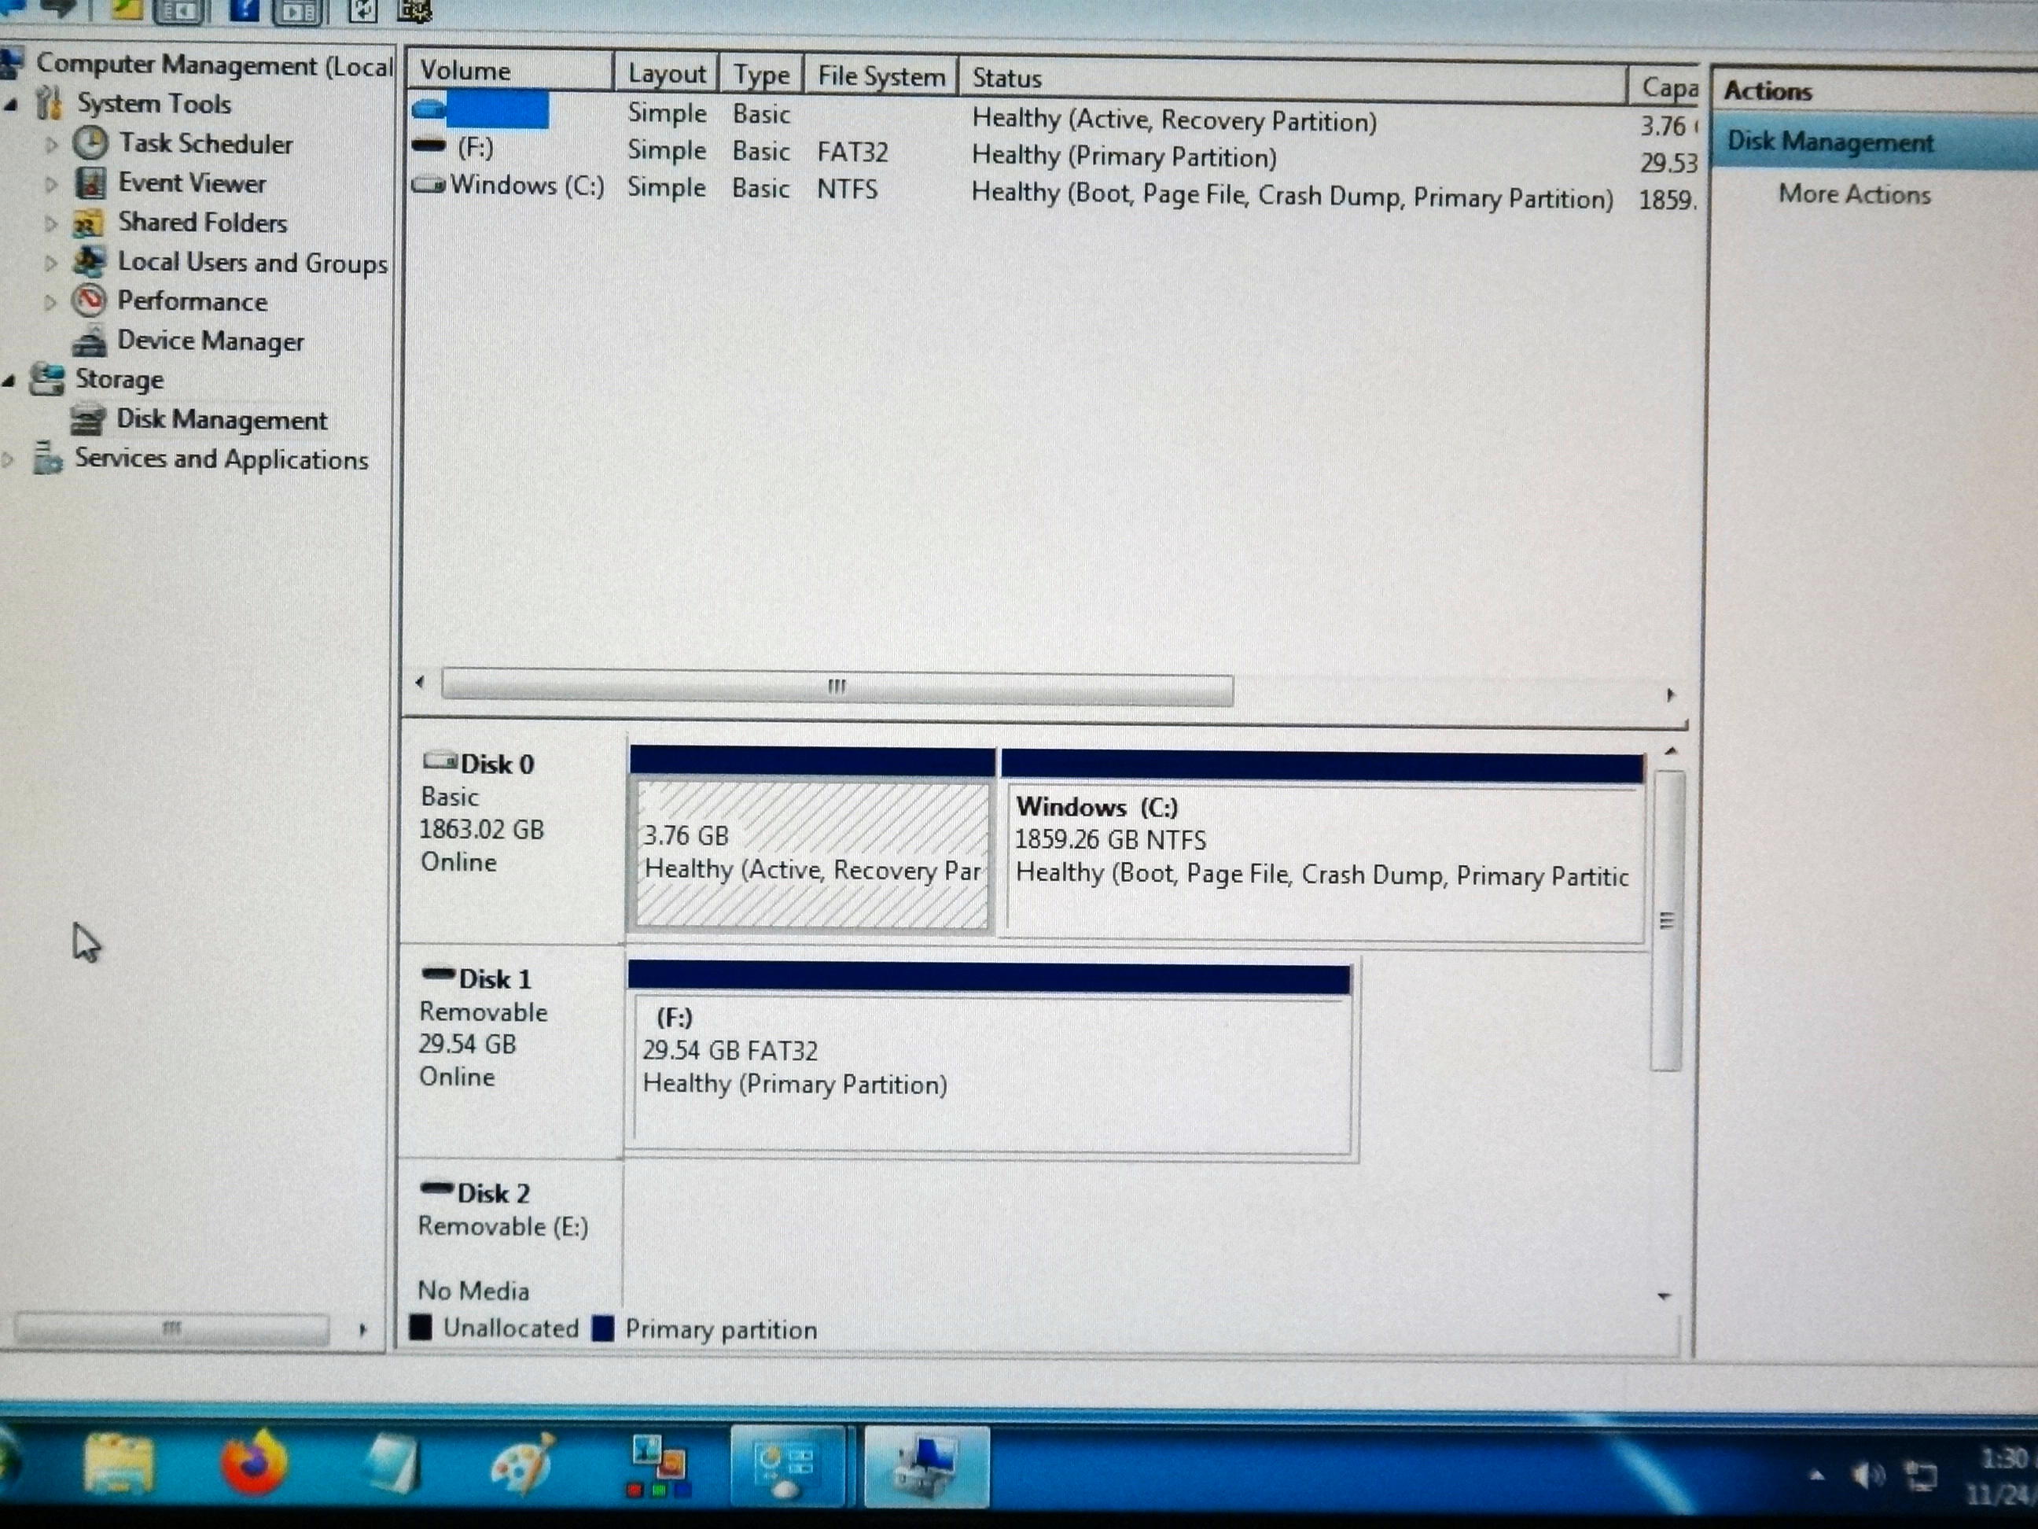
Task: Open the Control Panel taskbar button
Action: tap(787, 1465)
